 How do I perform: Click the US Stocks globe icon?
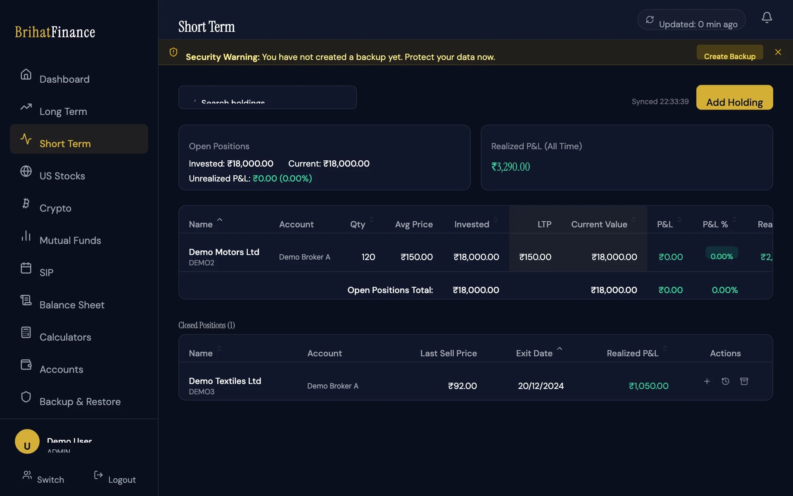pos(26,171)
